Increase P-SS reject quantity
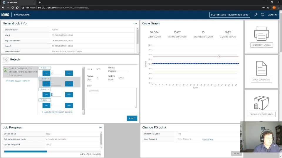 click(x=69, y=84)
